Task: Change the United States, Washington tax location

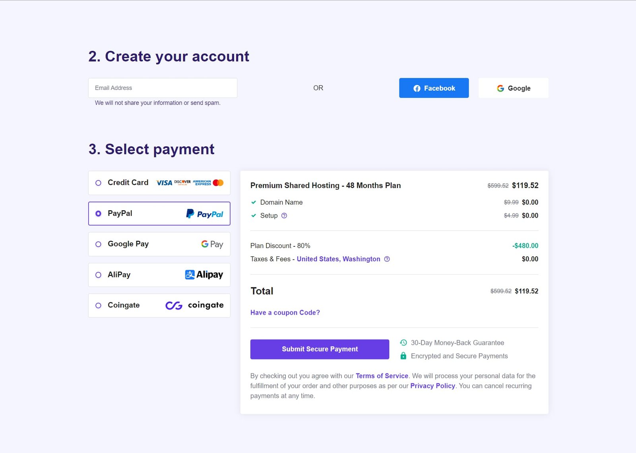Action: tap(338, 259)
